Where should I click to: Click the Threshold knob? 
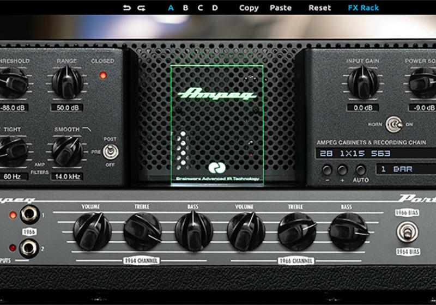pos(13,83)
